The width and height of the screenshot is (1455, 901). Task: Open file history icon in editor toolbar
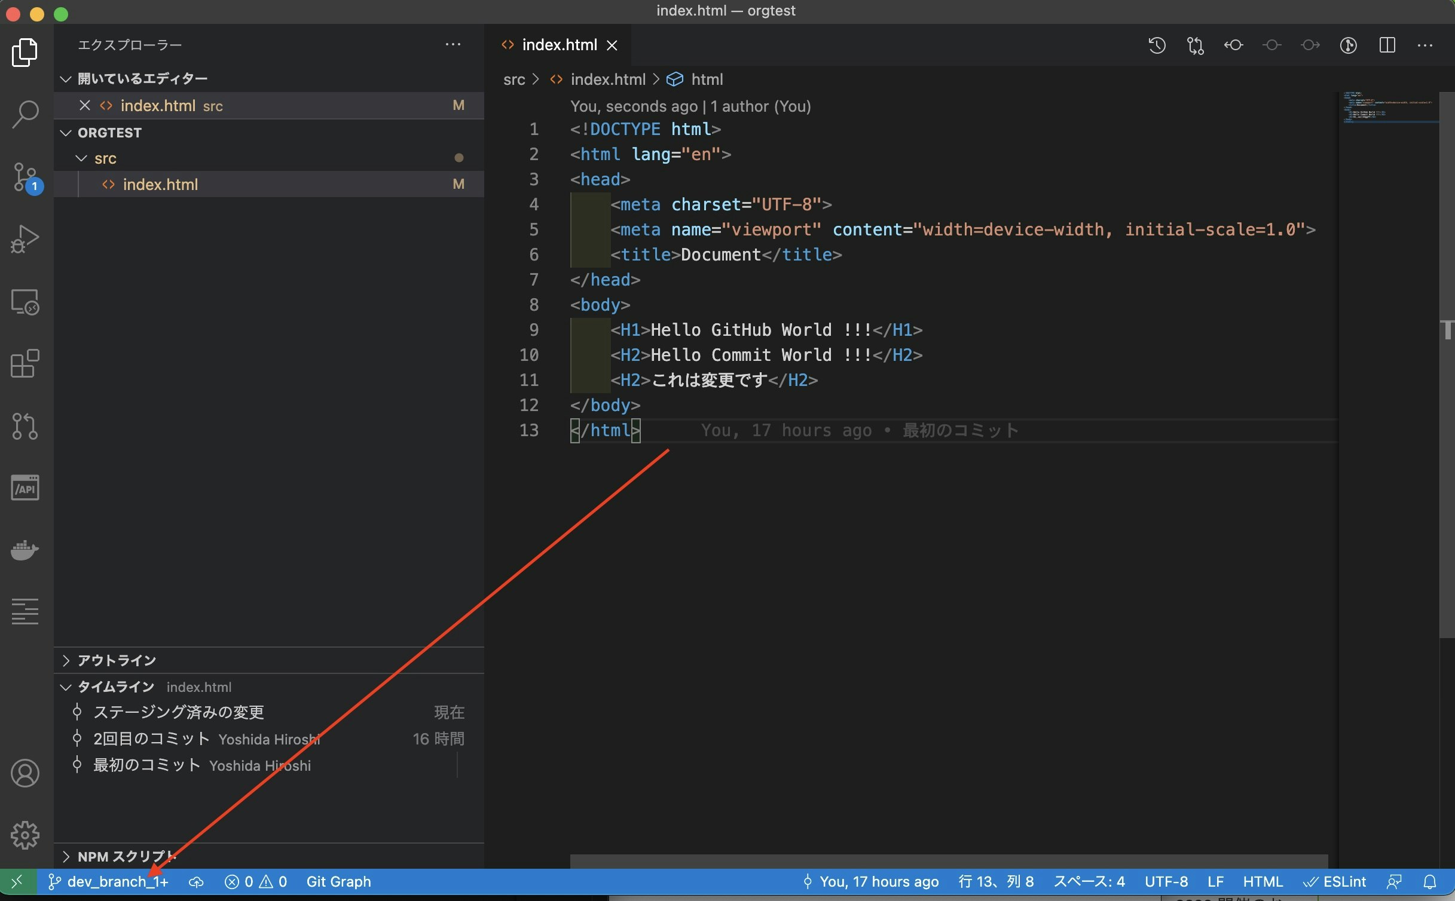tap(1157, 45)
